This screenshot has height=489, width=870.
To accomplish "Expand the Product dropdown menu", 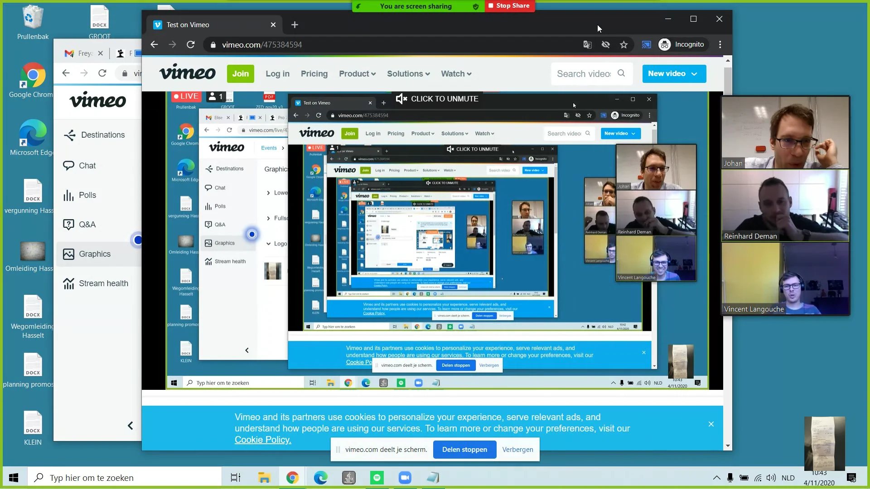I will tap(357, 74).
